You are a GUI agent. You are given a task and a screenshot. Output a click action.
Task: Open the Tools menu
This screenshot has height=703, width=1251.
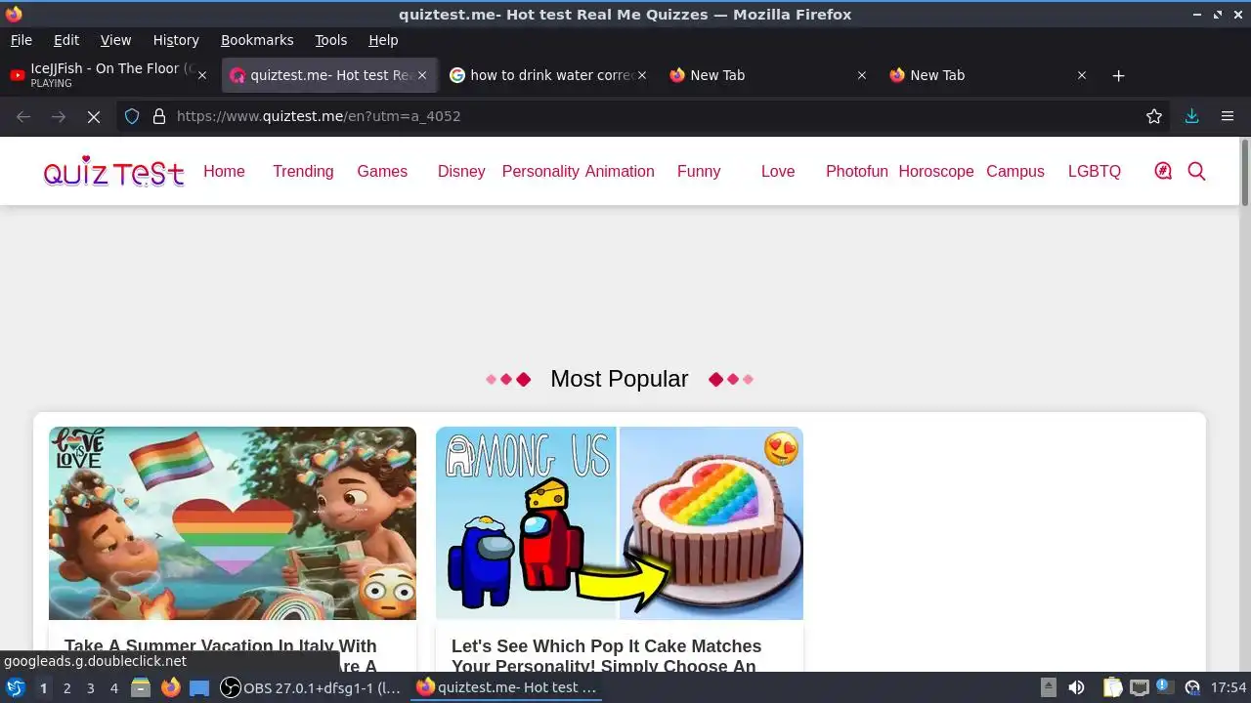click(330, 40)
